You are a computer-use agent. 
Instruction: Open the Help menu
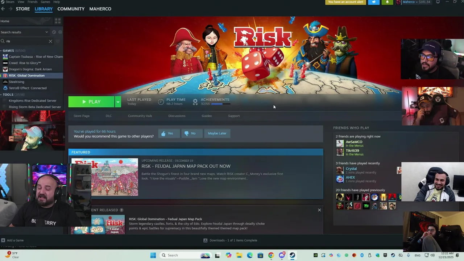click(x=57, y=2)
